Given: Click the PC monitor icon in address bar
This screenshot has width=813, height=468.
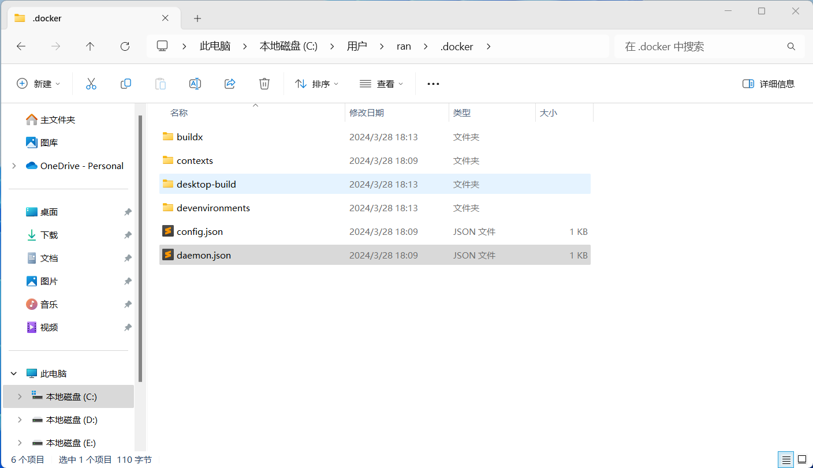Looking at the screenshot, I should tap(162, 46).
